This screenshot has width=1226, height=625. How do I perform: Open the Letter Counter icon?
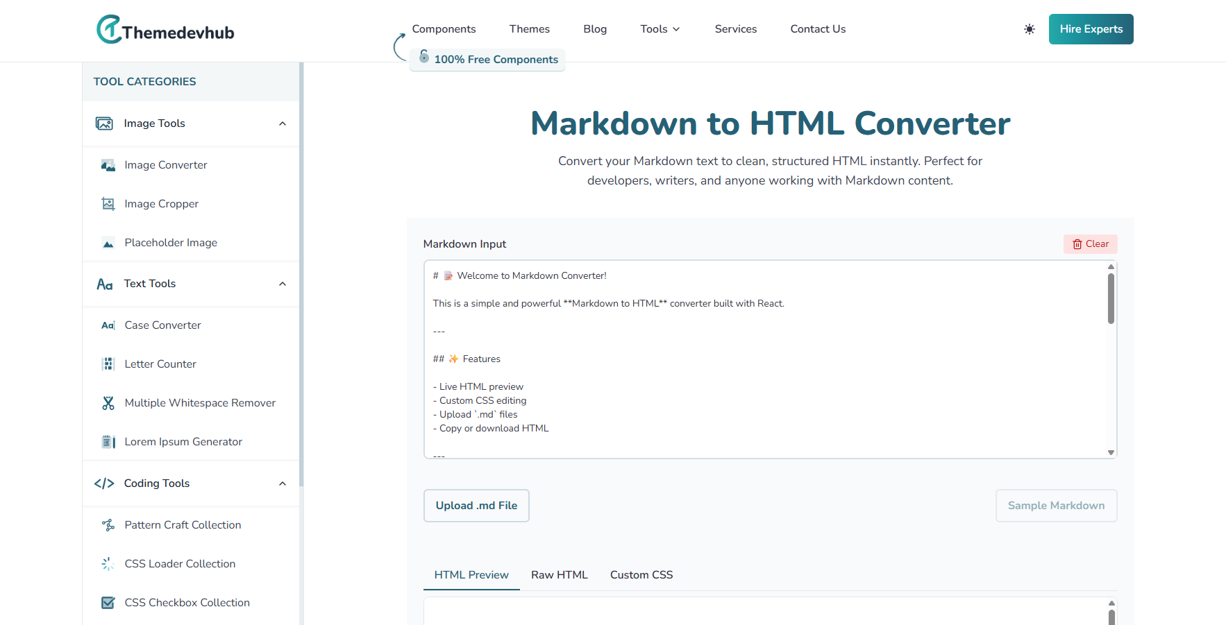(108, 363)
